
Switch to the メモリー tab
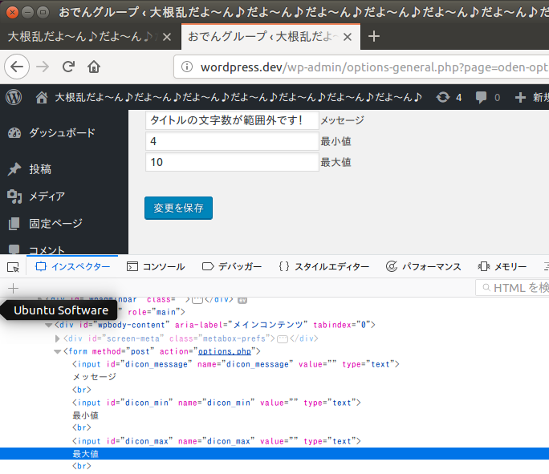(x=502, y=267)
